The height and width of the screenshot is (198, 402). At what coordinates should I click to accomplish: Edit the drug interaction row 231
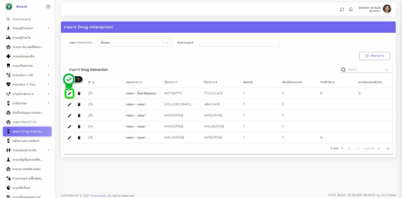(69, 94)
